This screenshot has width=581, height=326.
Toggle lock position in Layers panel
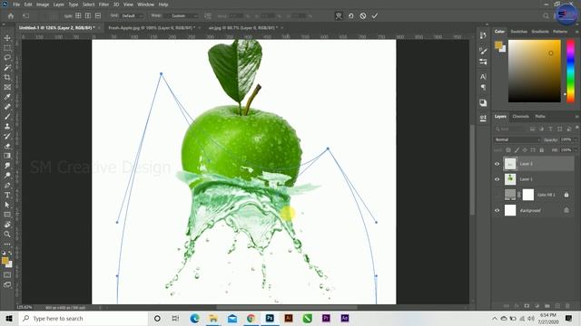click(525, 150)
